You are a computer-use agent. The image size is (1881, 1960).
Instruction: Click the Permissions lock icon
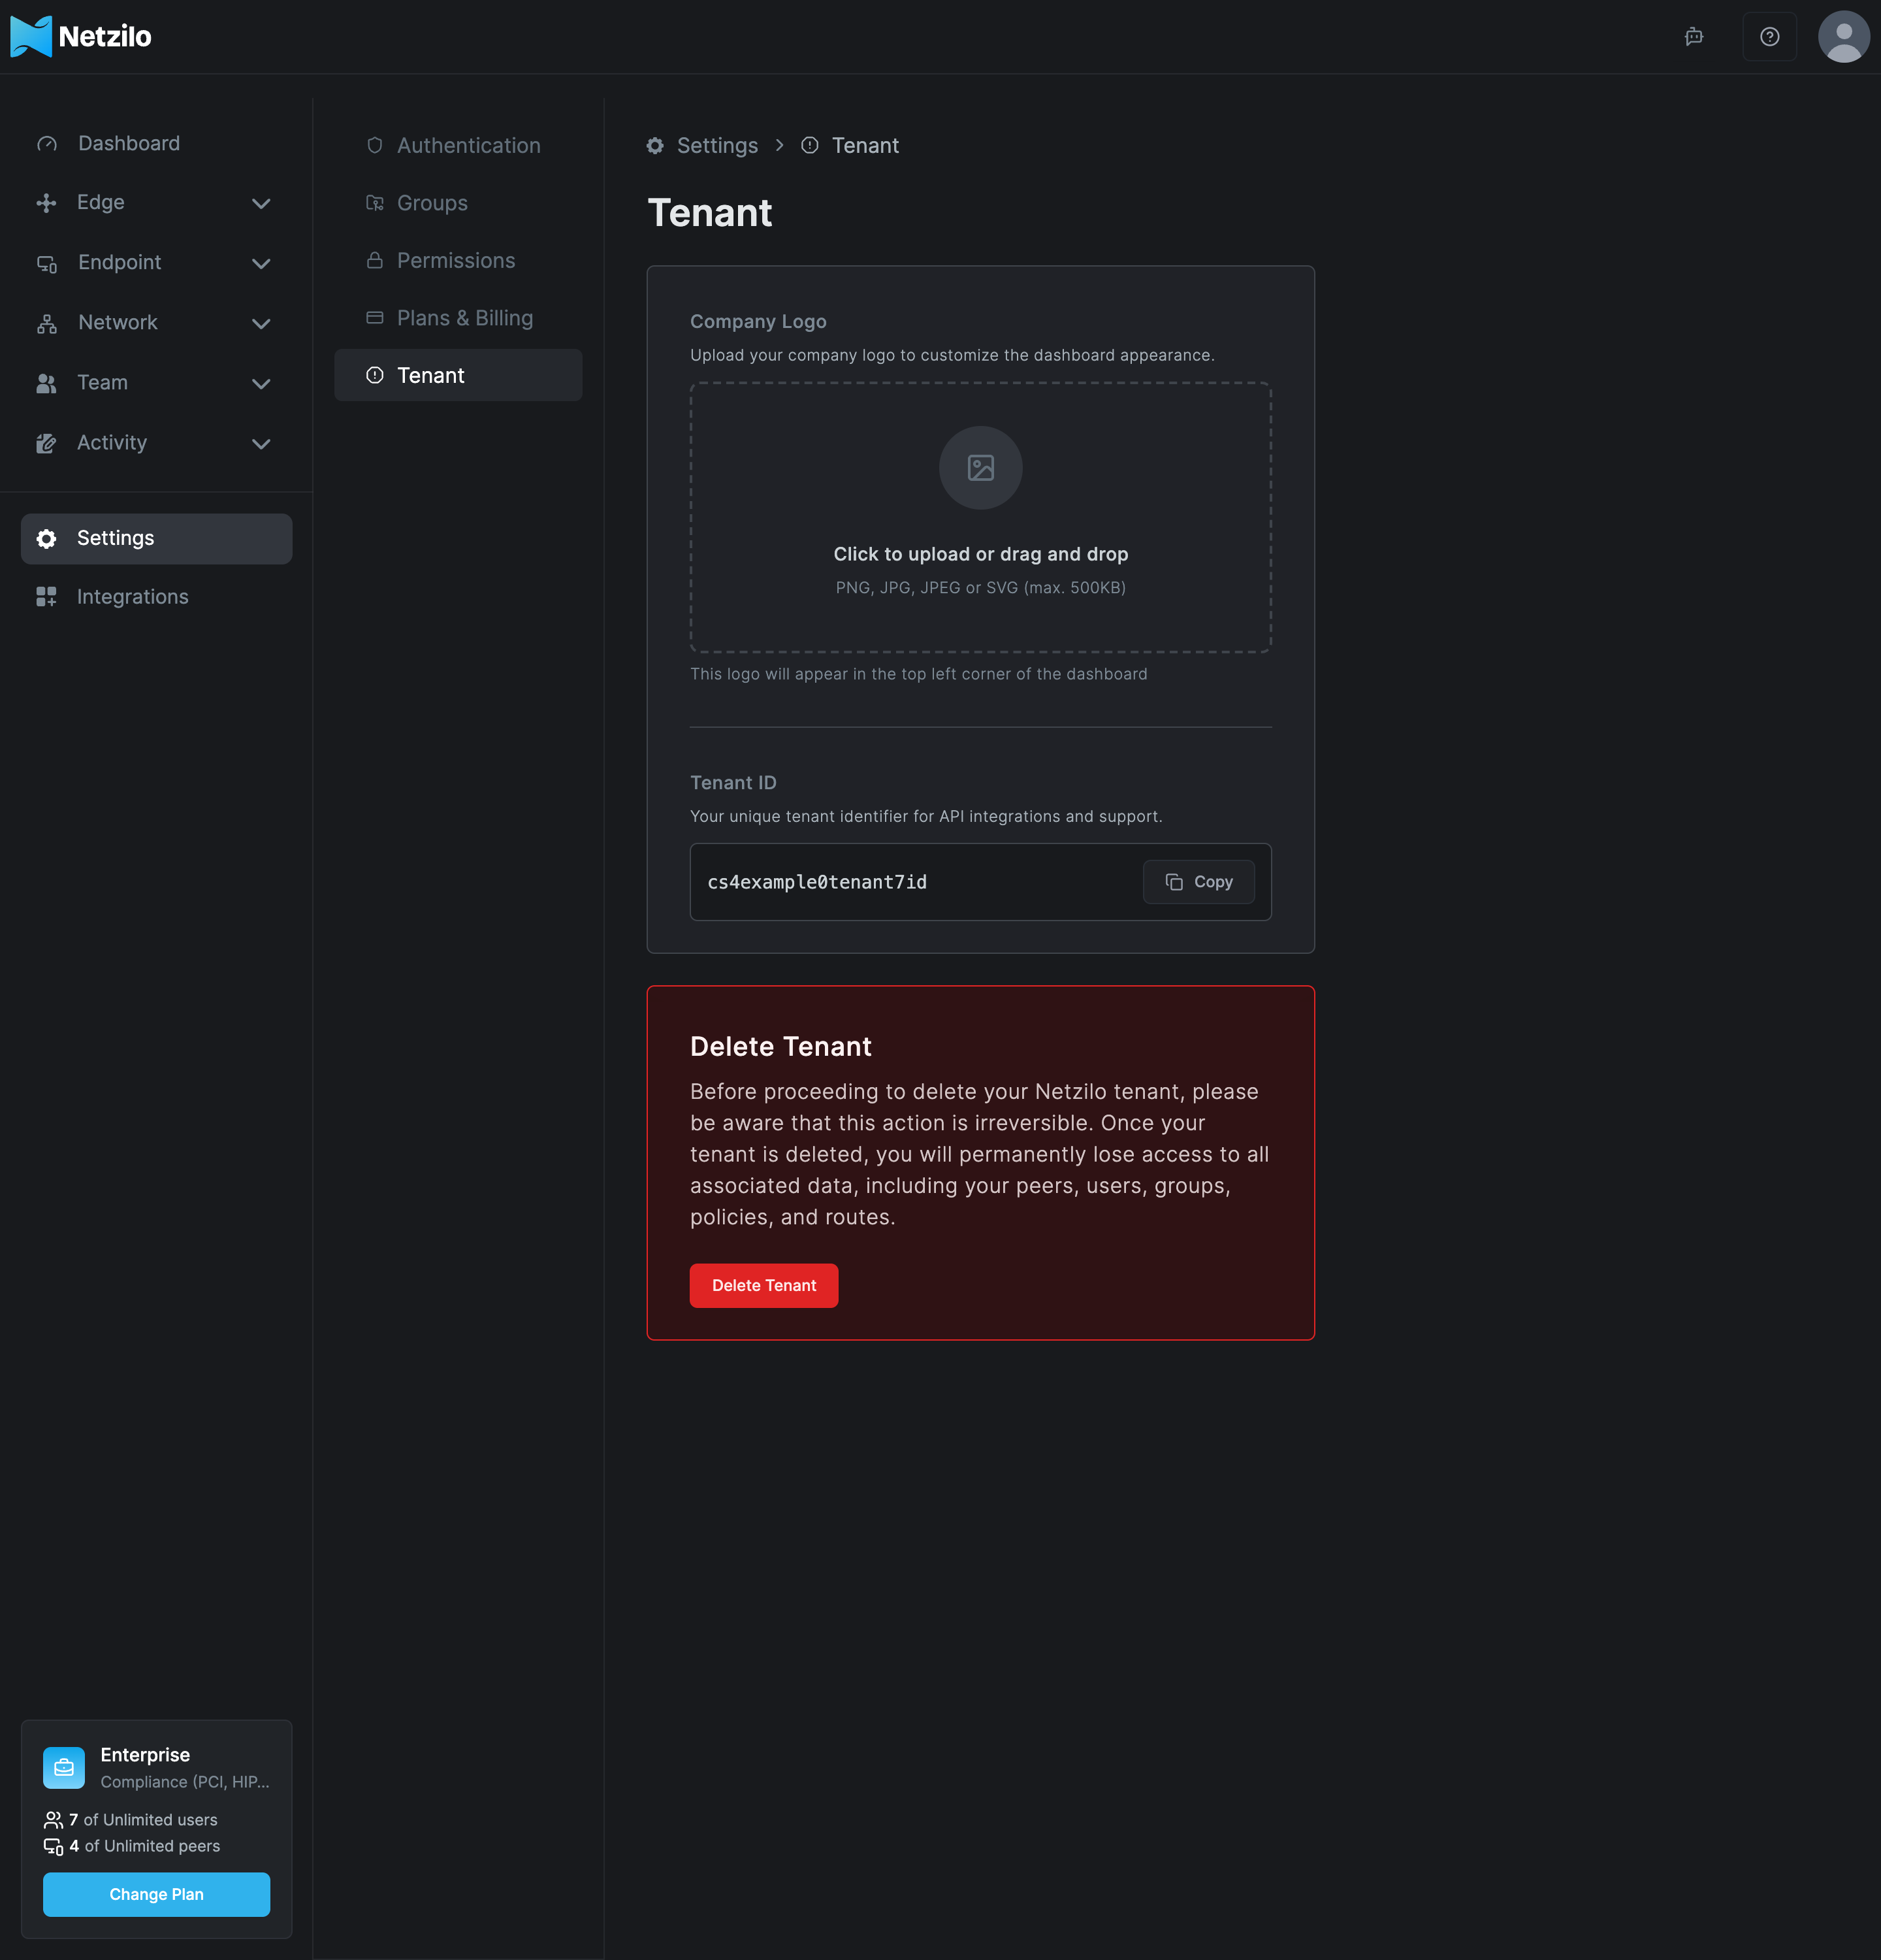point(375,260)
